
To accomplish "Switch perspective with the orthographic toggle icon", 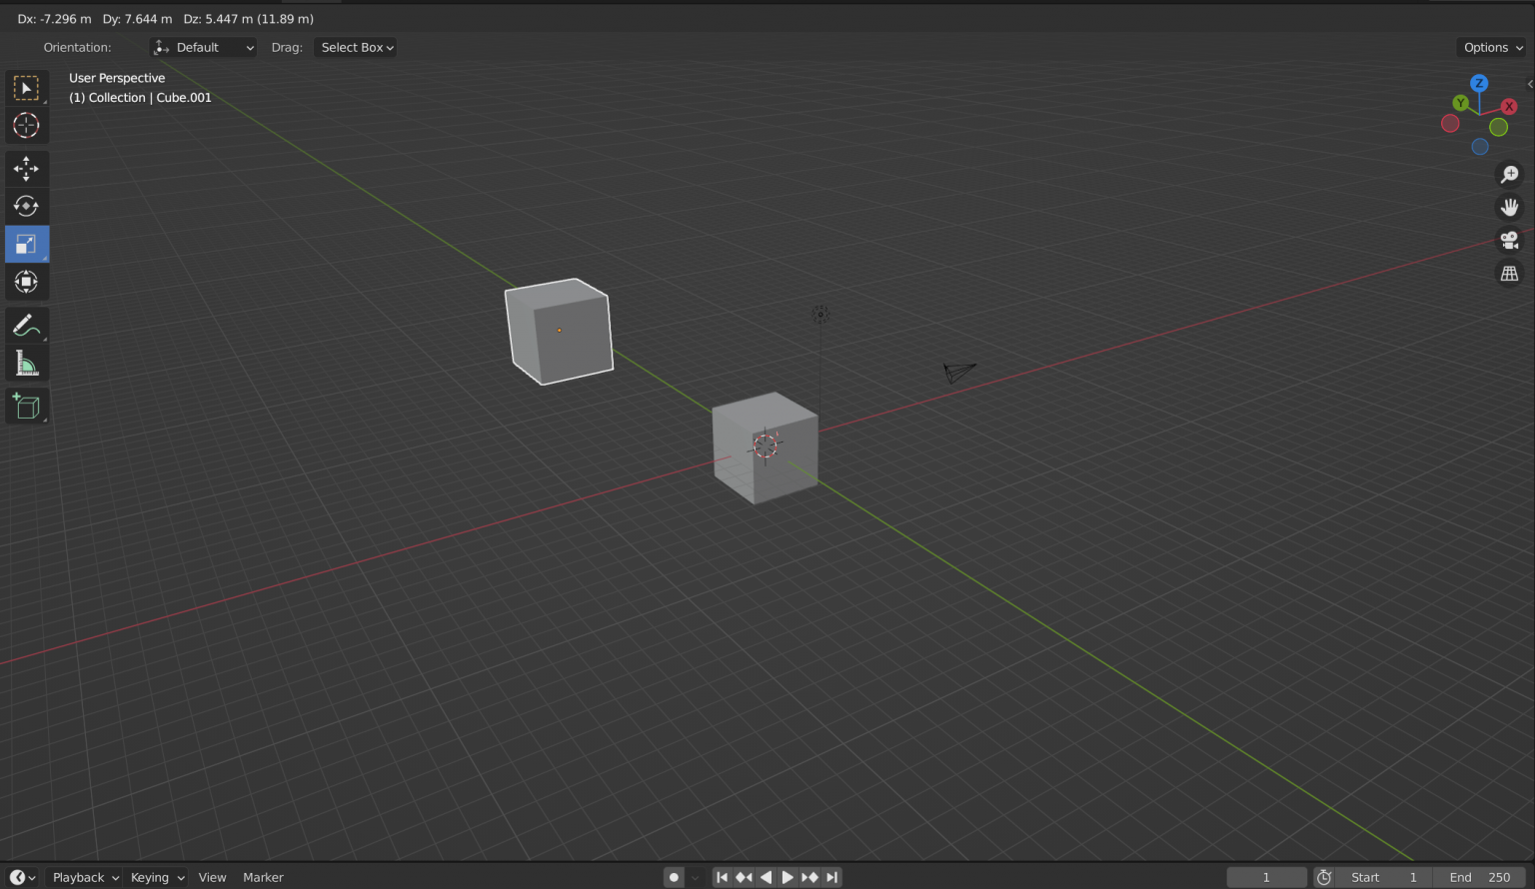I will [x=1509, y=273].
